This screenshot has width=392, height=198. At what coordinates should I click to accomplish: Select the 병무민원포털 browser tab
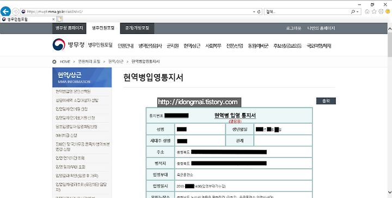[28, 19]
